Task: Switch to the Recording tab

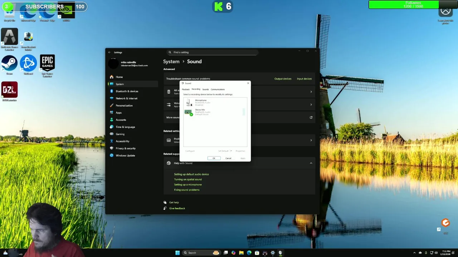Action: [196, 89]
